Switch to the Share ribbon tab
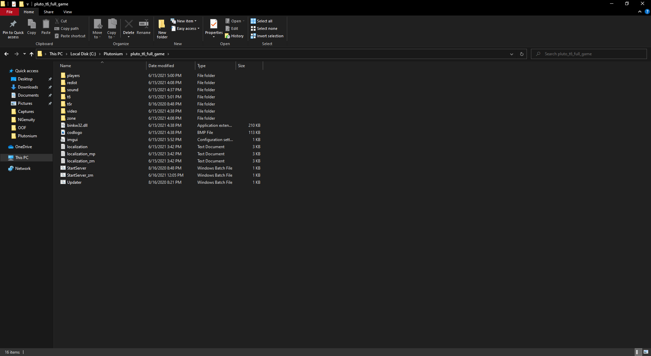Screen dimensions: 651x356 click(48, 12)
